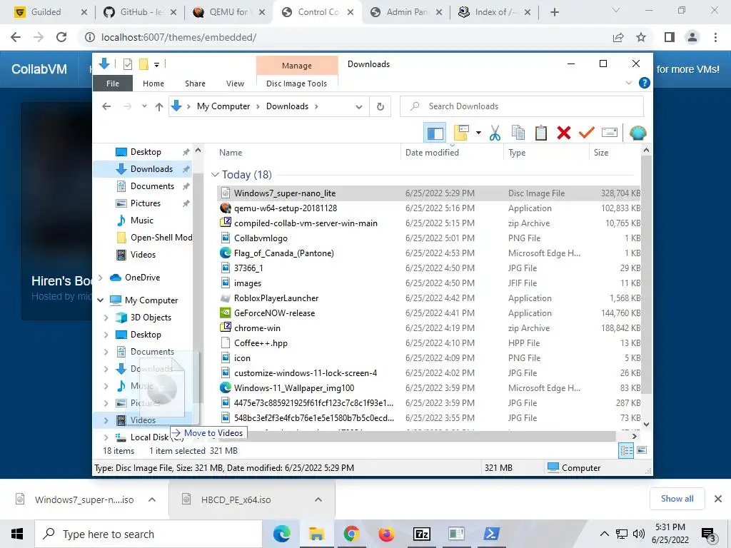This screenshot has height=548, width=731.
Task: Click Explorer Back navigation arrow
Action: click(106, 106)
